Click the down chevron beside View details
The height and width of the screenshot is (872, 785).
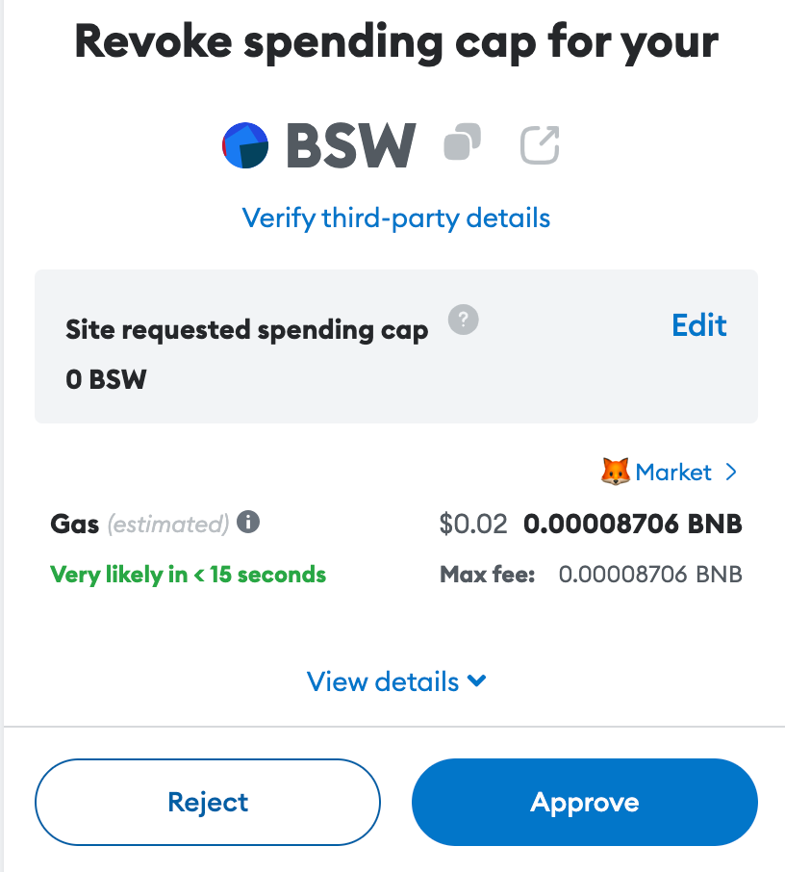coord(476,681)
